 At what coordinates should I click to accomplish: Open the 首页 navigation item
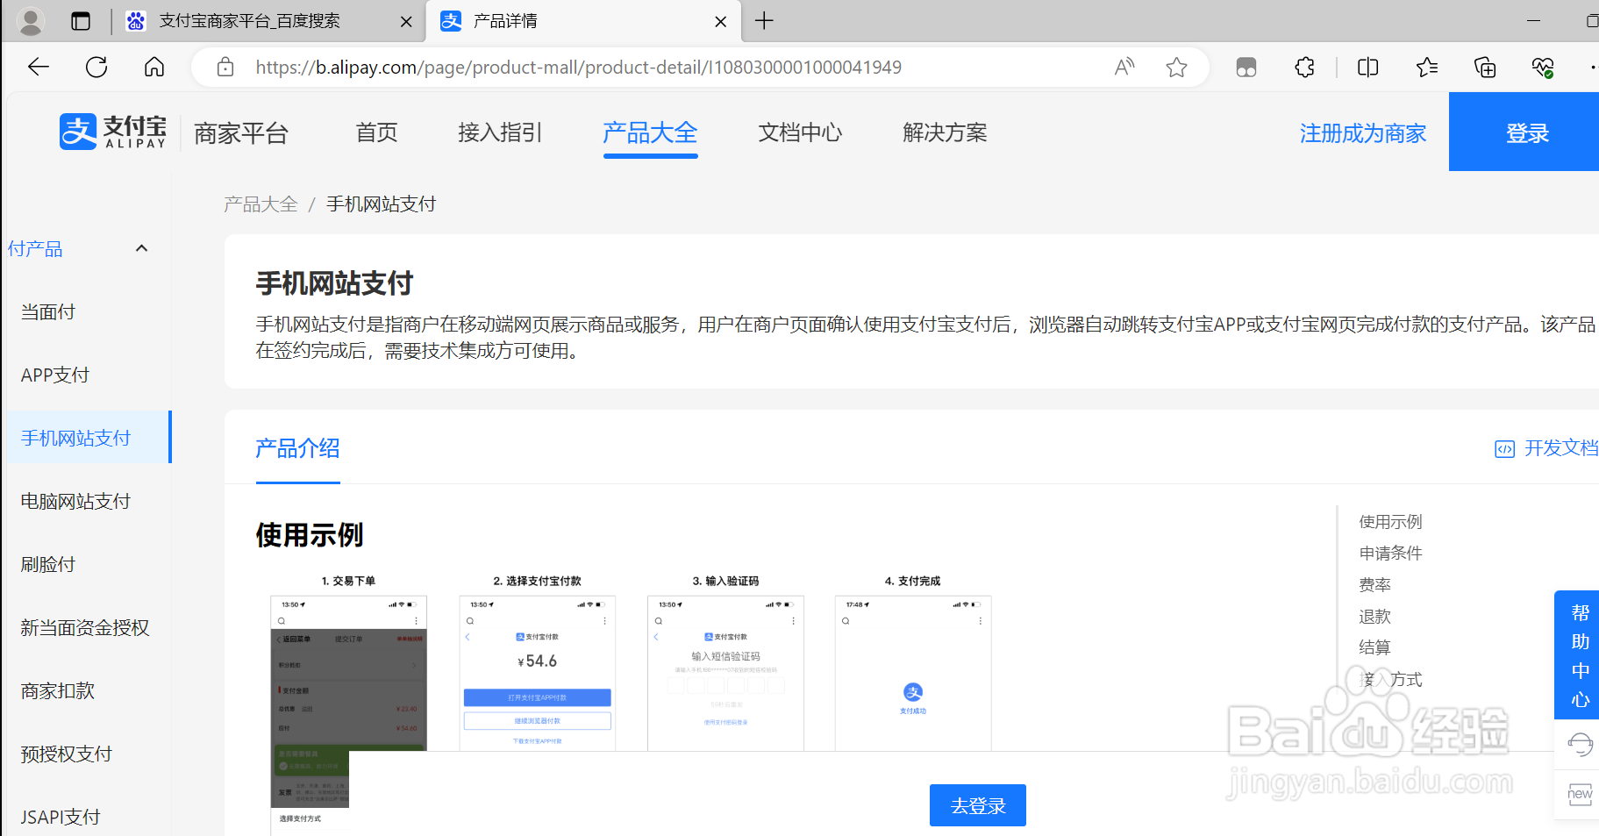(377, 132)
